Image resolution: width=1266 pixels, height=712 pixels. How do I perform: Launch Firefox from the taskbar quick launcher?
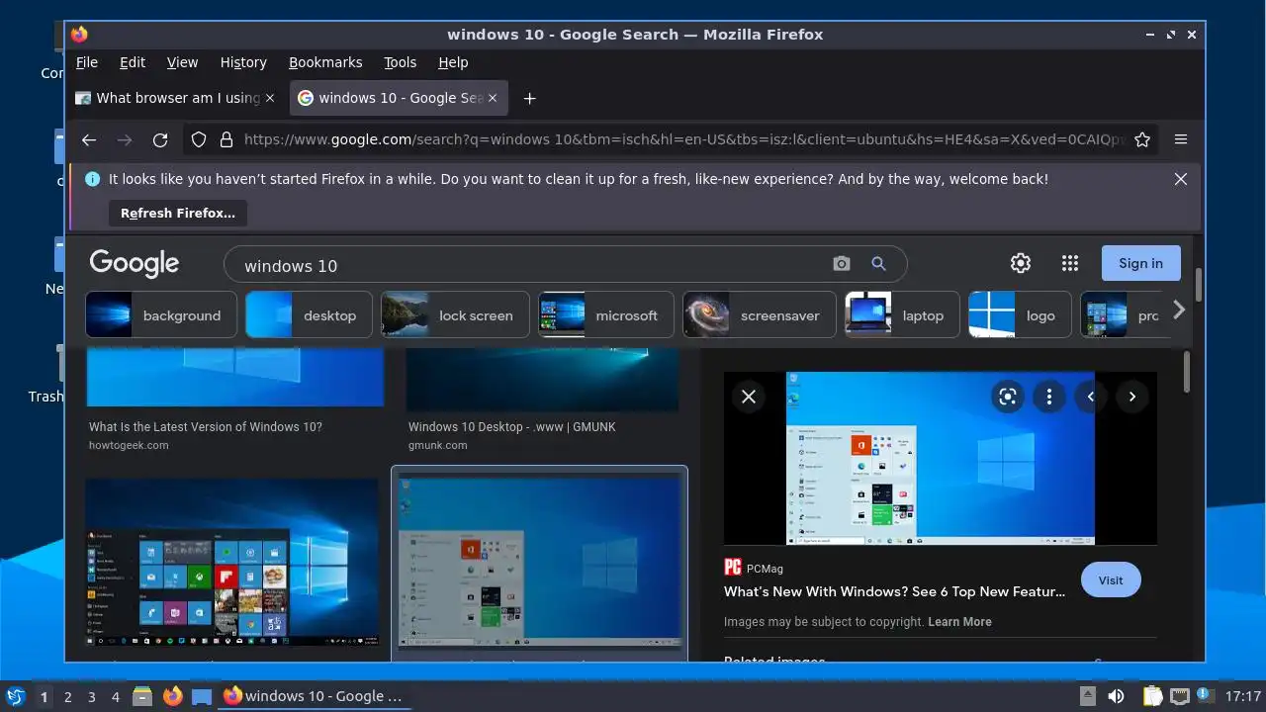173,696
